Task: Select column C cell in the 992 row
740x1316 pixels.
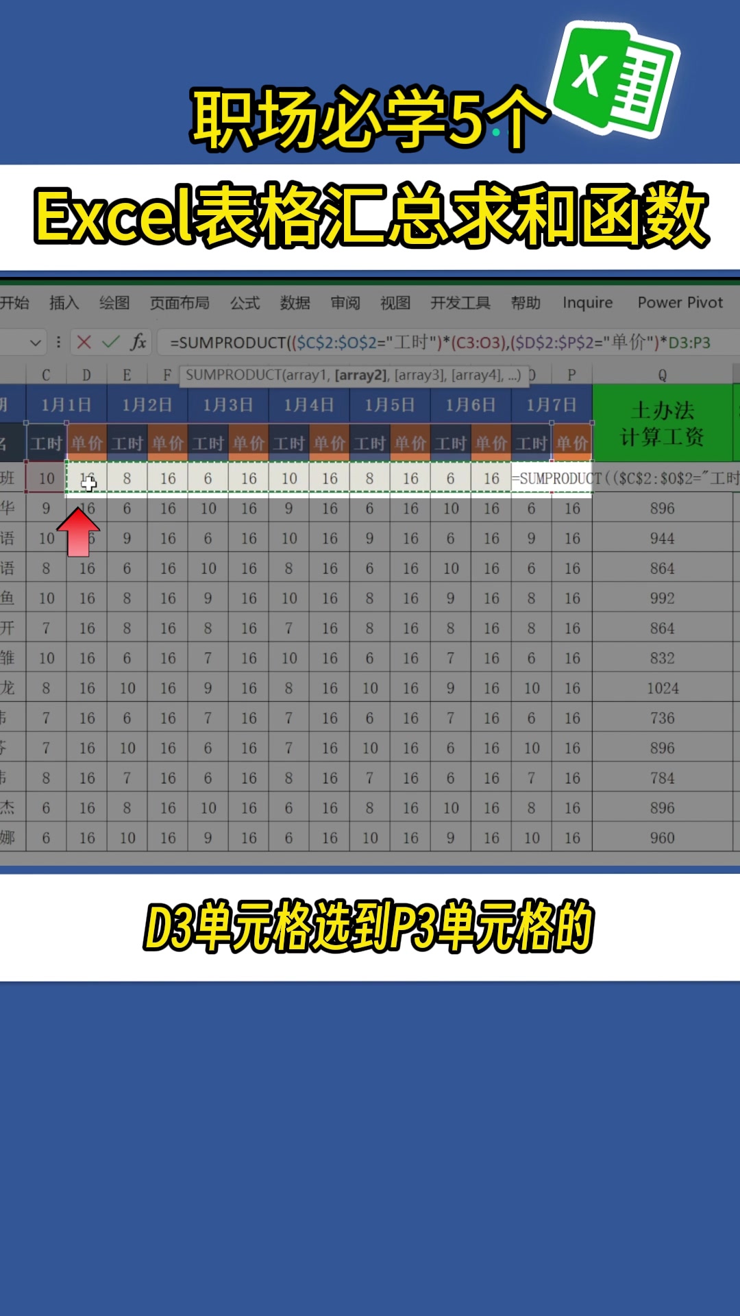Action: click(46, 598)
